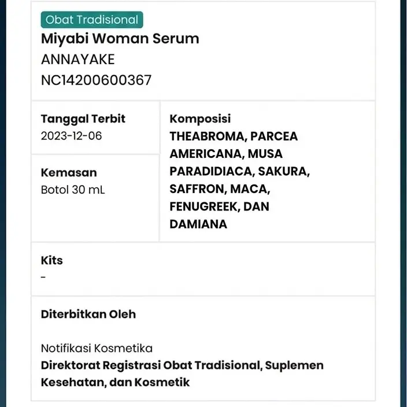Image resolution: width=407 pixels, height=407 pixels.
Task: Click the ANNAYAKE brand name
Action: (x=77, y=60)
